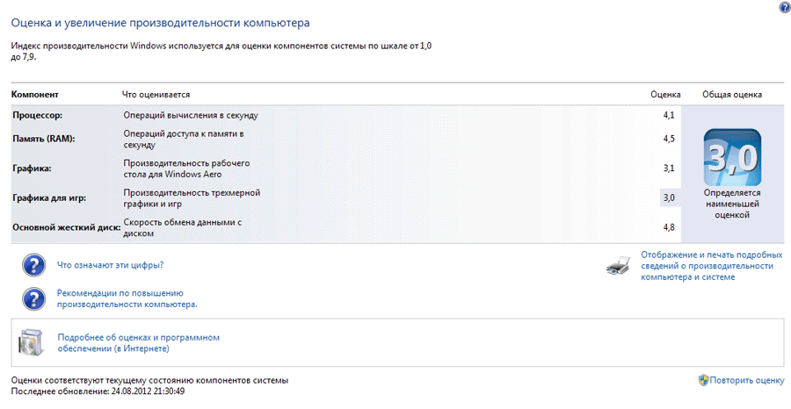The image size is (791, 409).
Task: Open "Рекомендации по повышению производительности компьютера" link
Action: point(127,298)
